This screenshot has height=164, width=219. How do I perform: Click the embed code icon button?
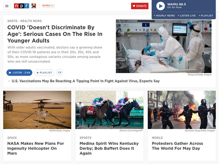click(x=60, y=72)
